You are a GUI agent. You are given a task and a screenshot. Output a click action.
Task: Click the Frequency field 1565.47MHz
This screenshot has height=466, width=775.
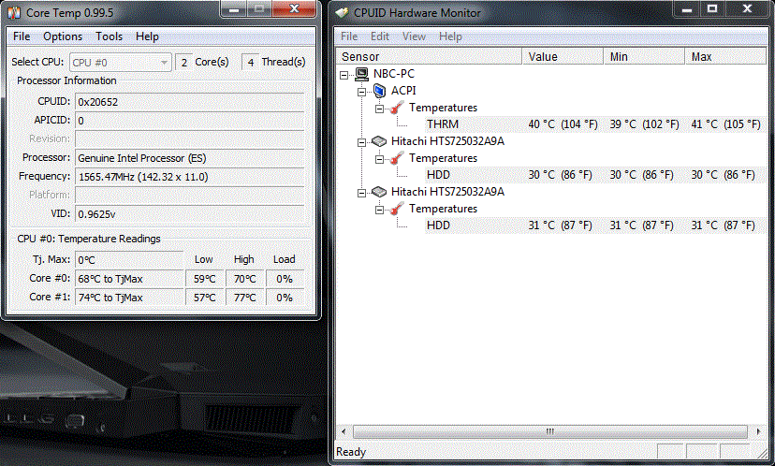pos(190,177)
